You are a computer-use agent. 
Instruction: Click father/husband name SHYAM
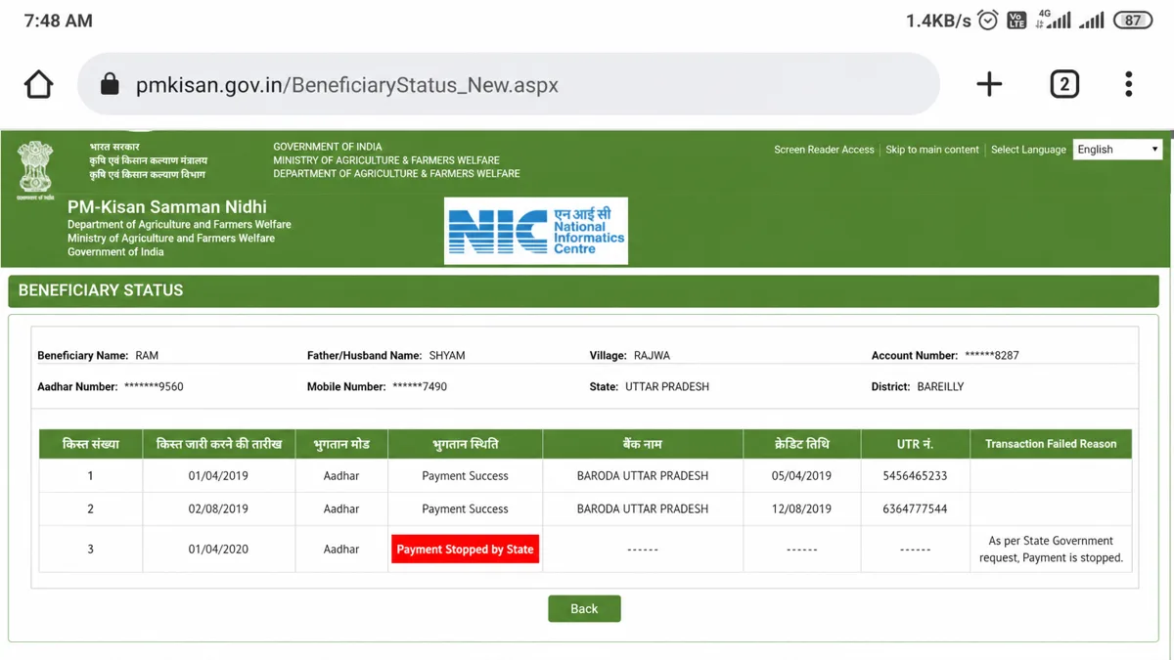tap(447, 356)
